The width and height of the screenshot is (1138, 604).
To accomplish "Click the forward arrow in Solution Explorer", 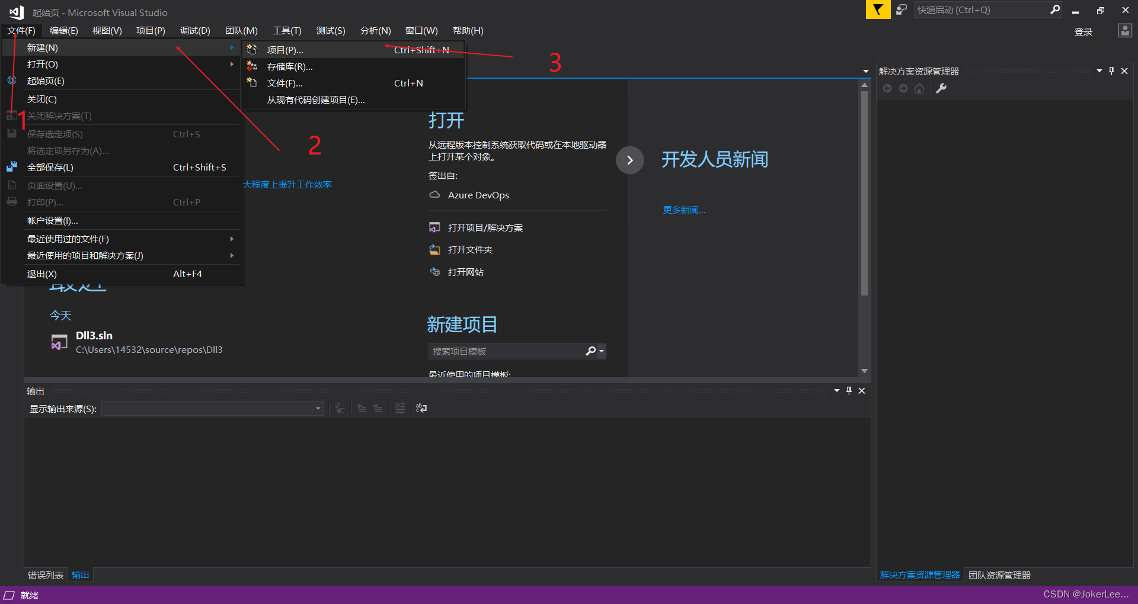I will pos(903,88).
